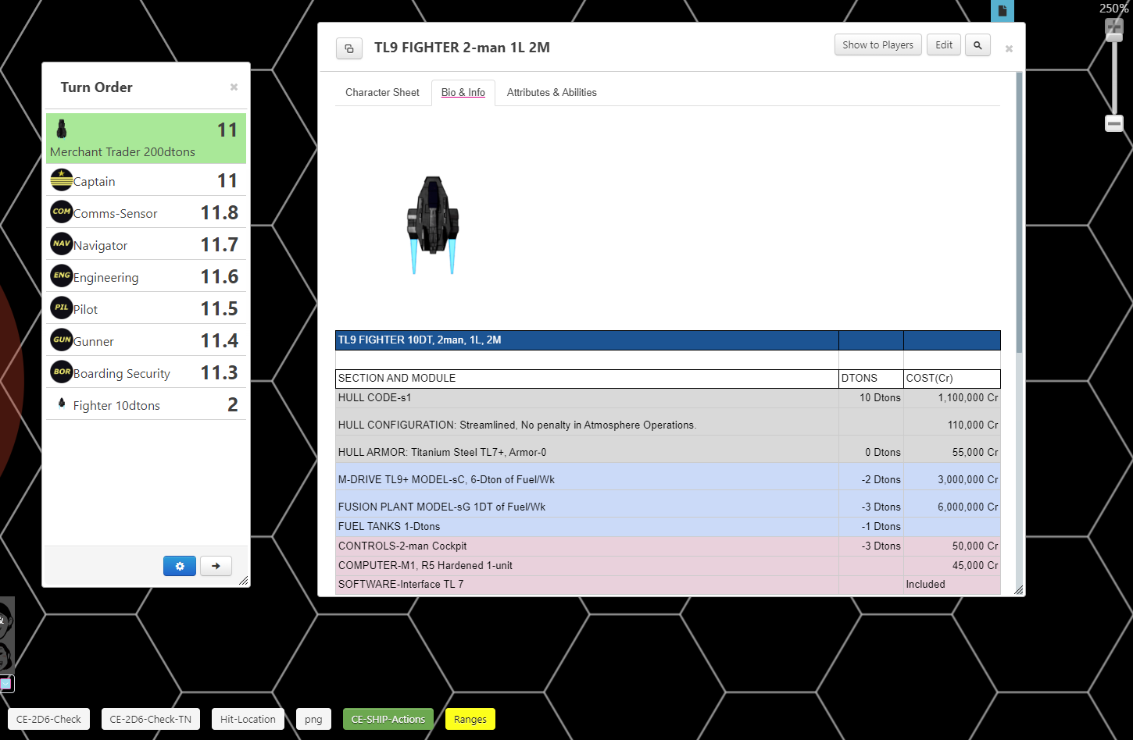1133x740 pixels.
Task: Advance to next turn with arrow button
Action: pyautogui.click(x=216, y=566)
